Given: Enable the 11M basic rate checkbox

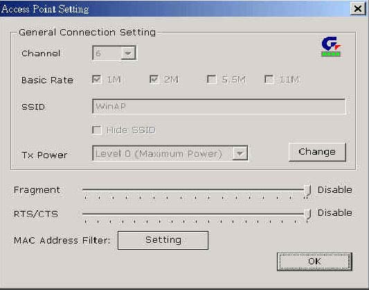Looking at the screenshot, I should [x=269, y=80].
